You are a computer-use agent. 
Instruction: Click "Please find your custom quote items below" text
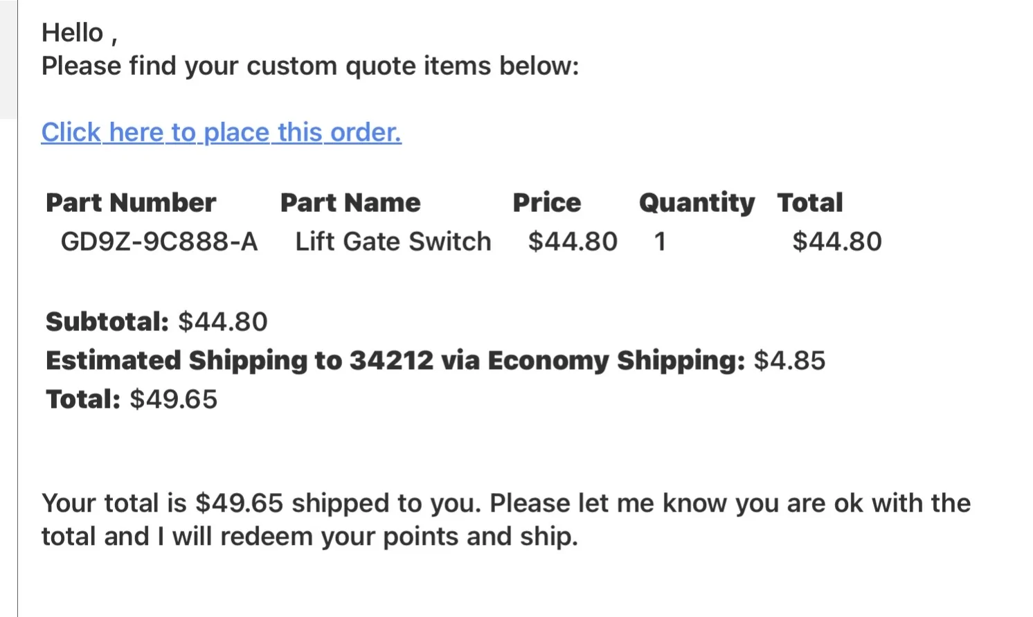point(310,66)
